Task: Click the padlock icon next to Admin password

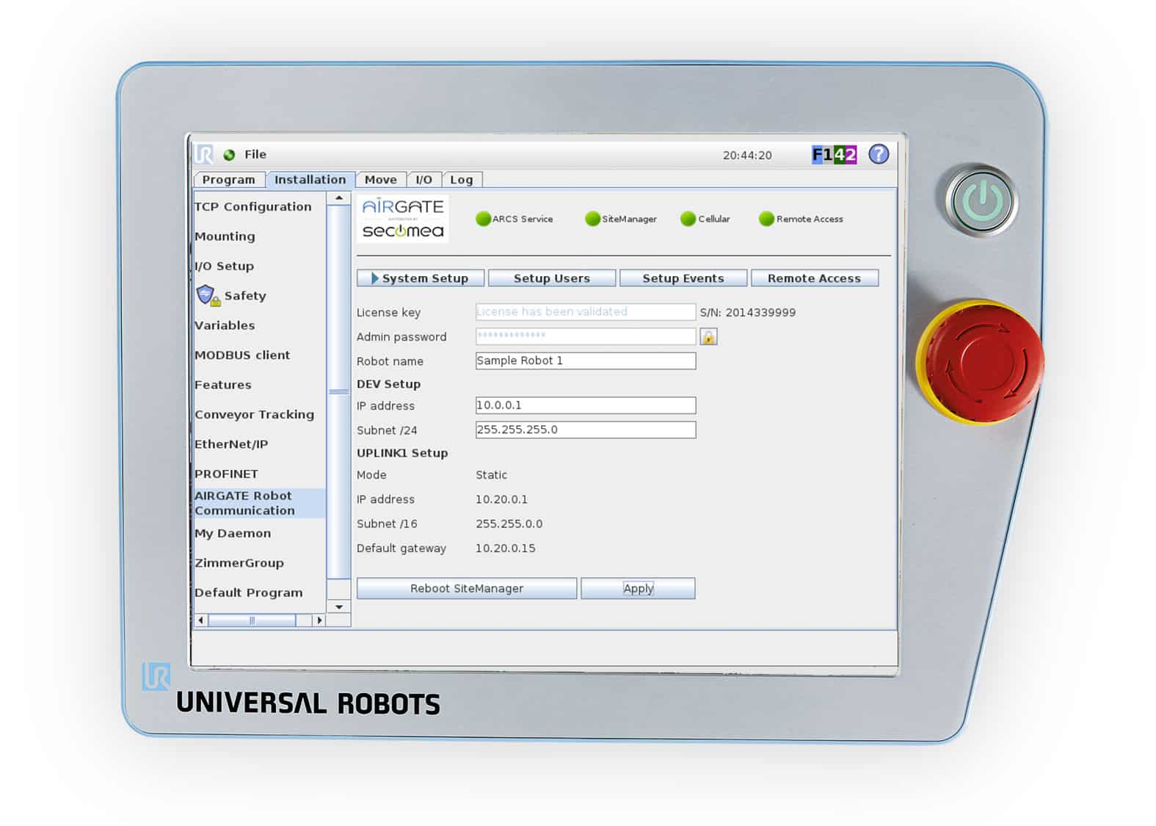Action: click(x=708, y=337)
